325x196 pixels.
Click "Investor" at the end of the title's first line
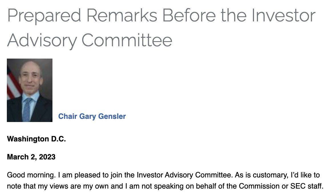pos(283,15)
